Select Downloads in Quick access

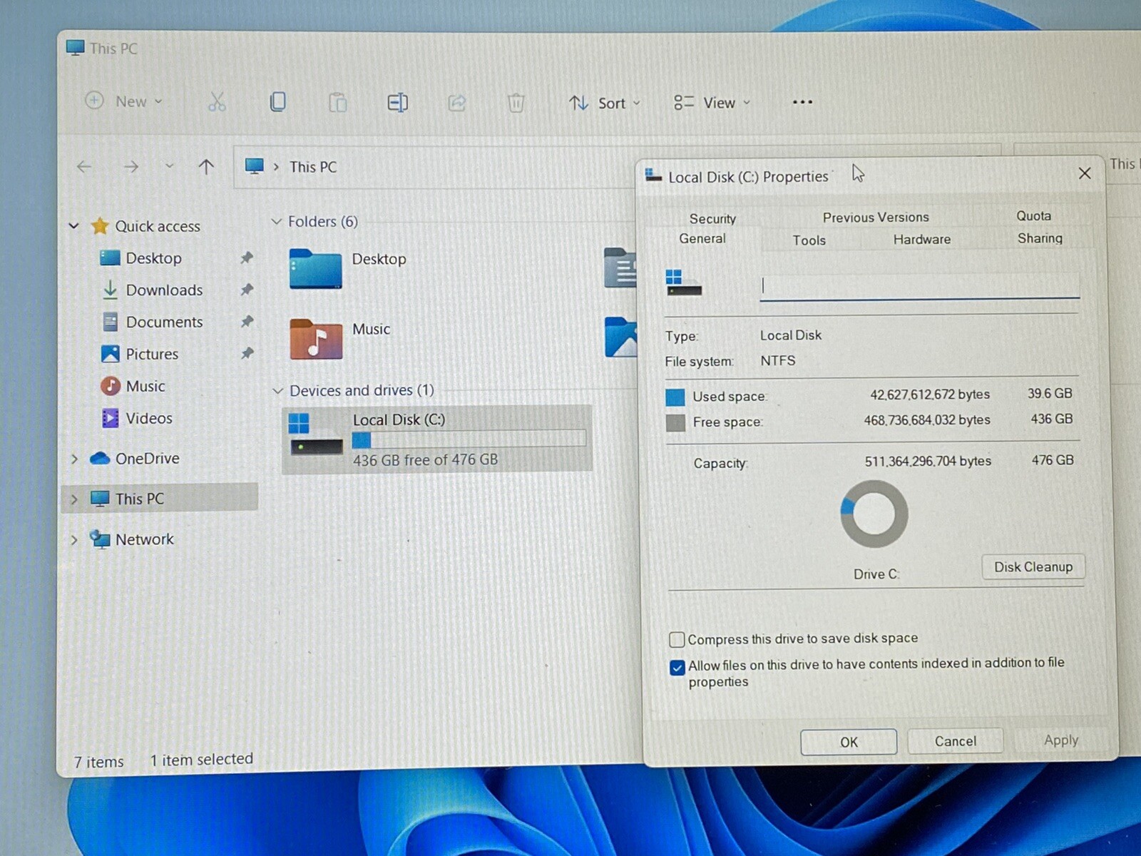pos(164,290)
